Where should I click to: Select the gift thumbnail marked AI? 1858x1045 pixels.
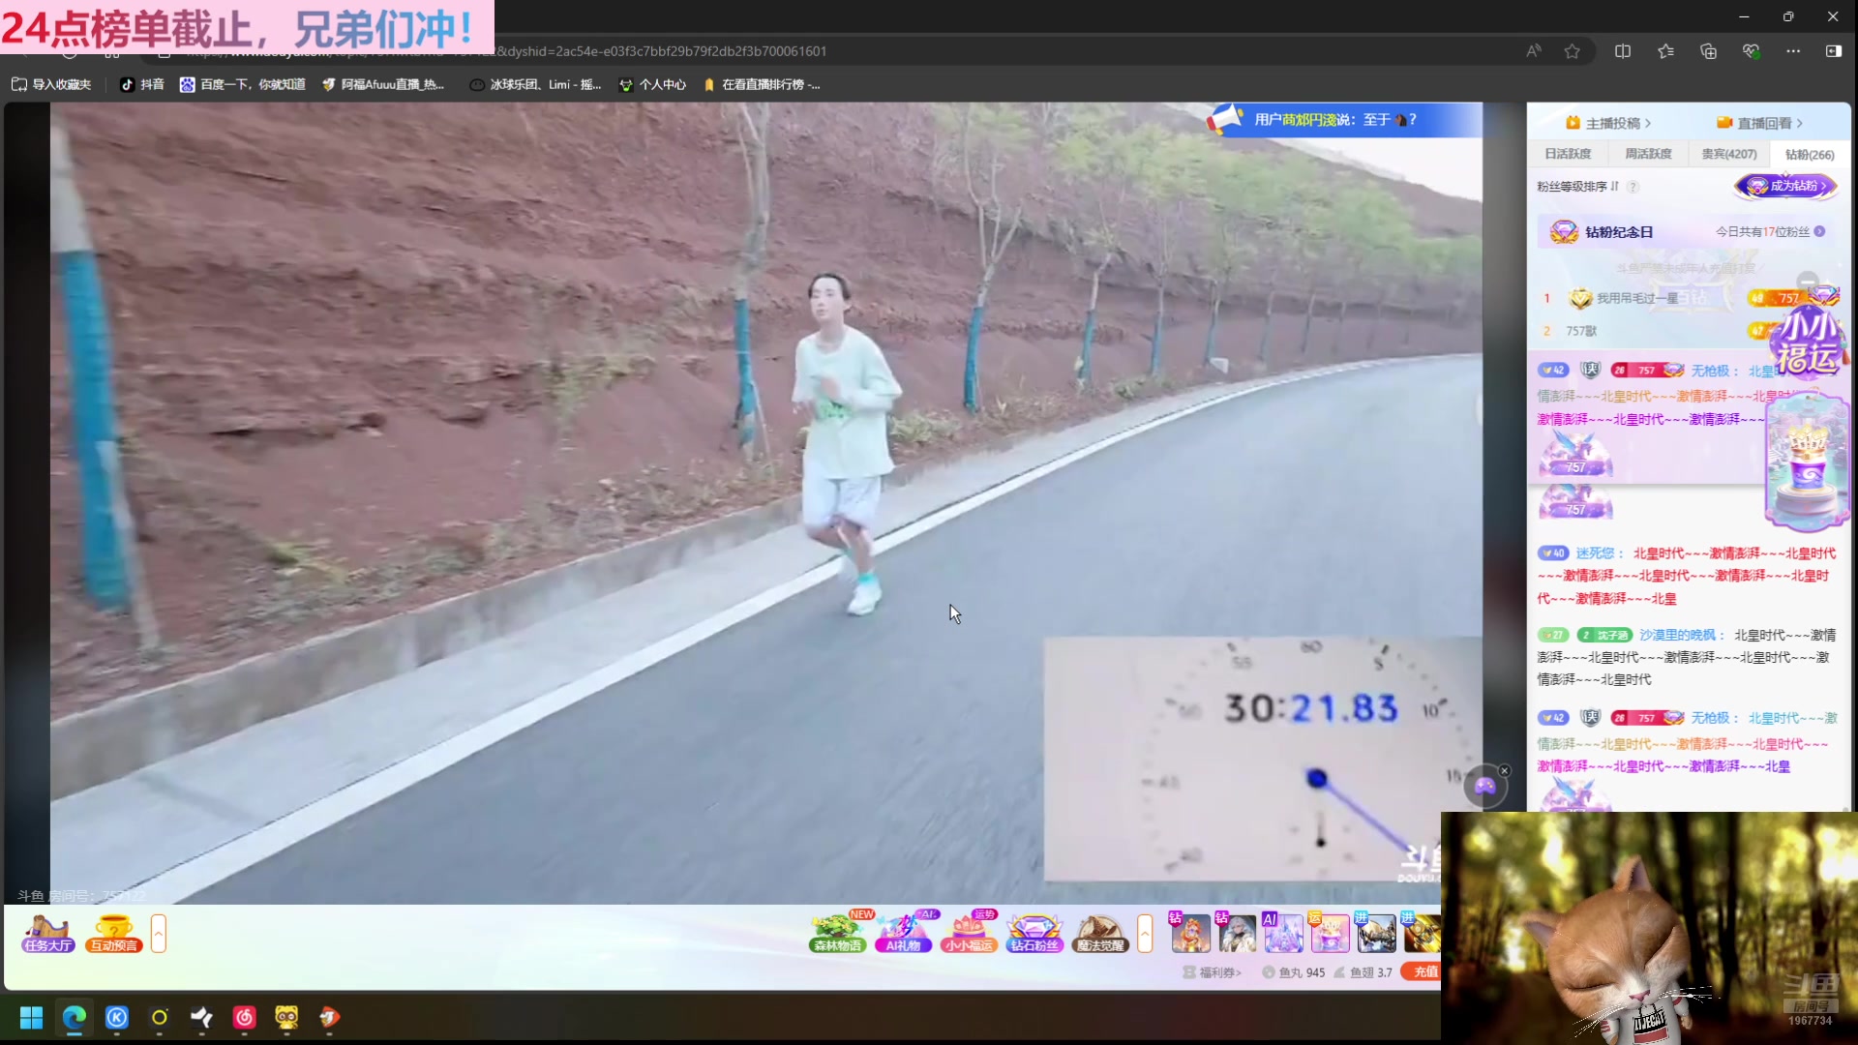click(x=1283, y=933)
